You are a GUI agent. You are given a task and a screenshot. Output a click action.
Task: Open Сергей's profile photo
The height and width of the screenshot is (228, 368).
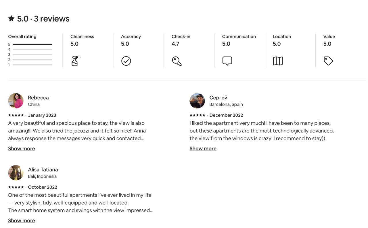(x=197, y=101)
